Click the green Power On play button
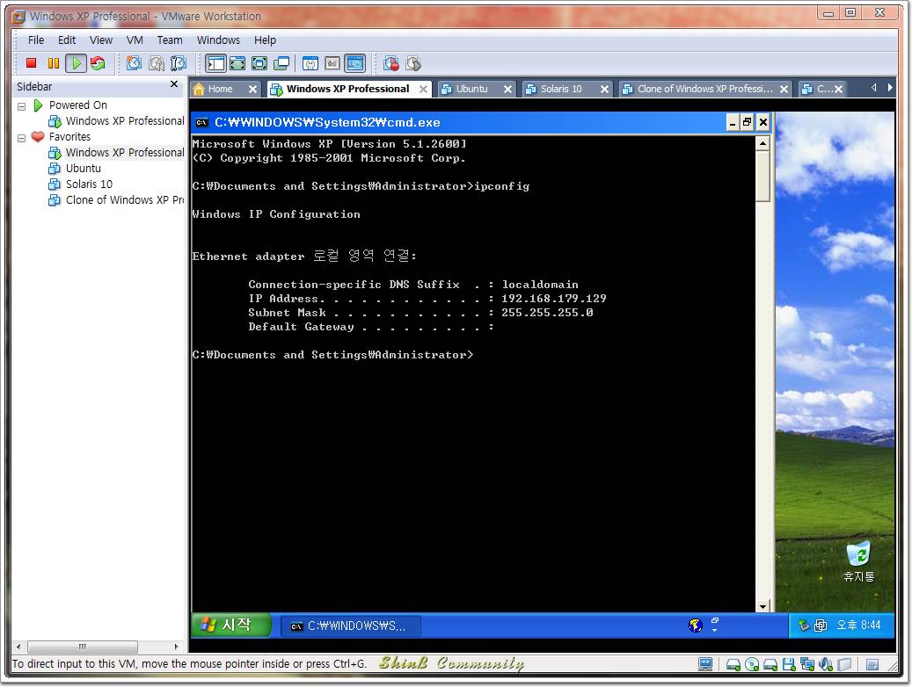The width and height of the screenshot is (912, 687). coord(76,62)
